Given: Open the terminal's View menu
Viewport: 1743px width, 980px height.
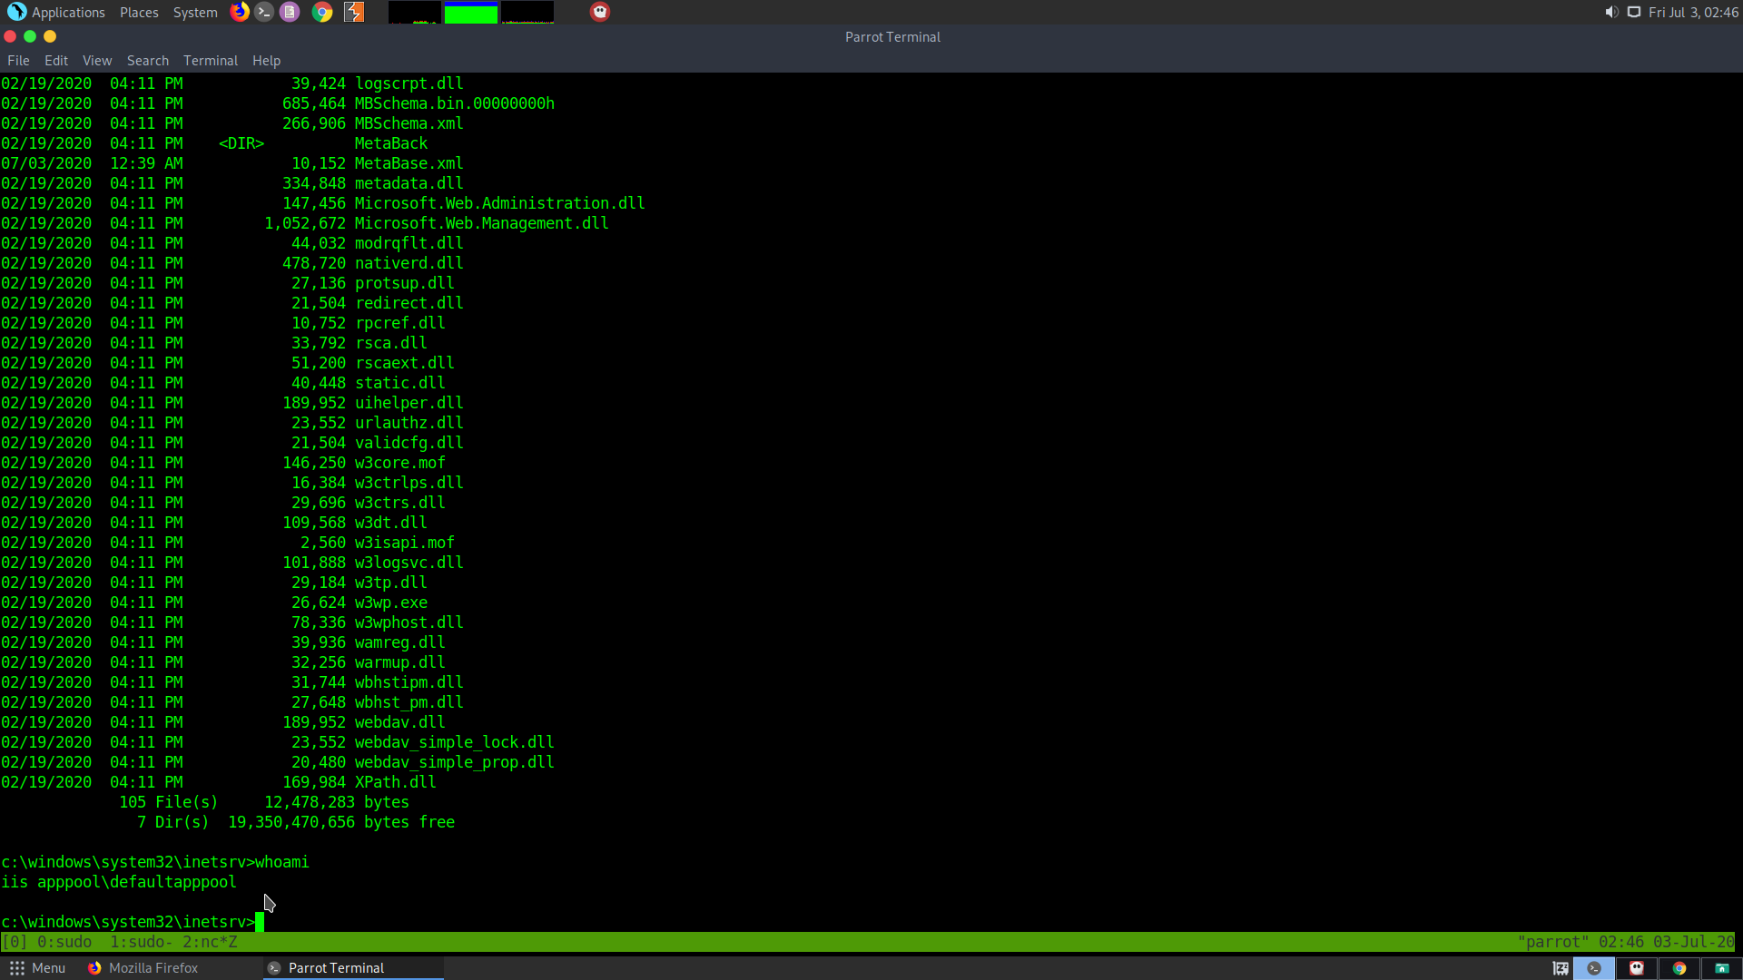Looking at the screenshot, I should click(x=97, y=61).
